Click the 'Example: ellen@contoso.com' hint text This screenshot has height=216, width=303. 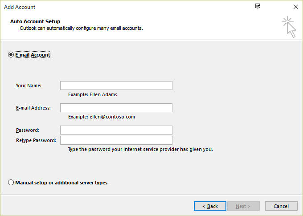[102, 117]
